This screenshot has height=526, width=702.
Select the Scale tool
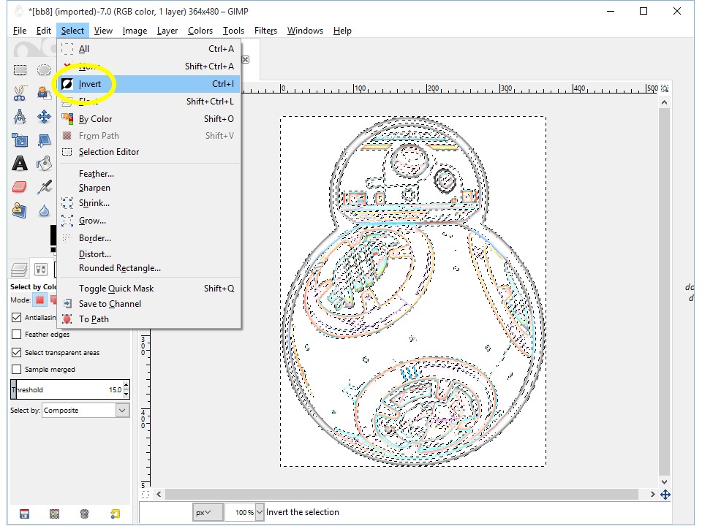coord(19,140)
